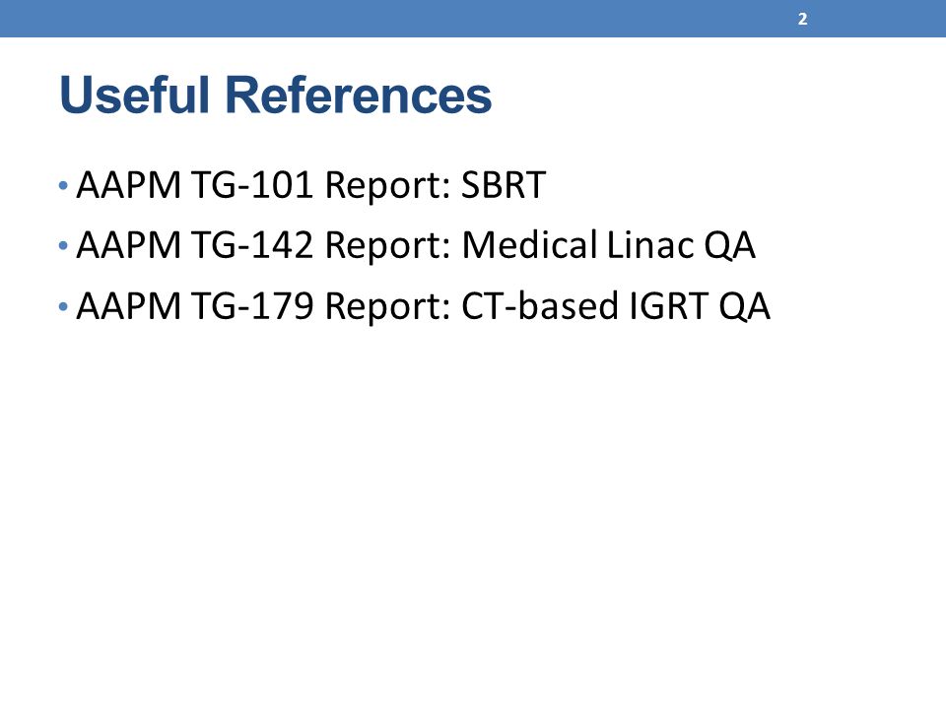Click the bullet dot before TG-142 line
Image resolution: width=946 pixels, height=709 pixels.
coord(63,246)
